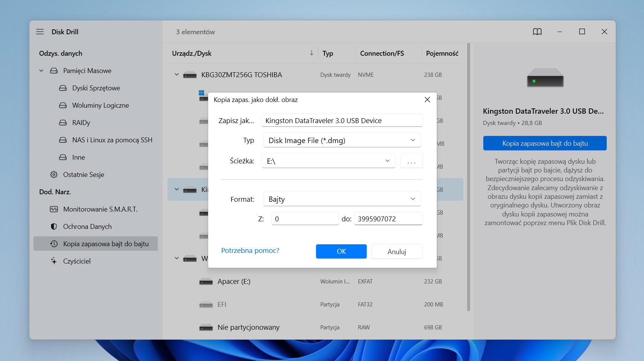644x361 pixels.
Task: Click the browse button with three dots
Action: click(411, 161)
